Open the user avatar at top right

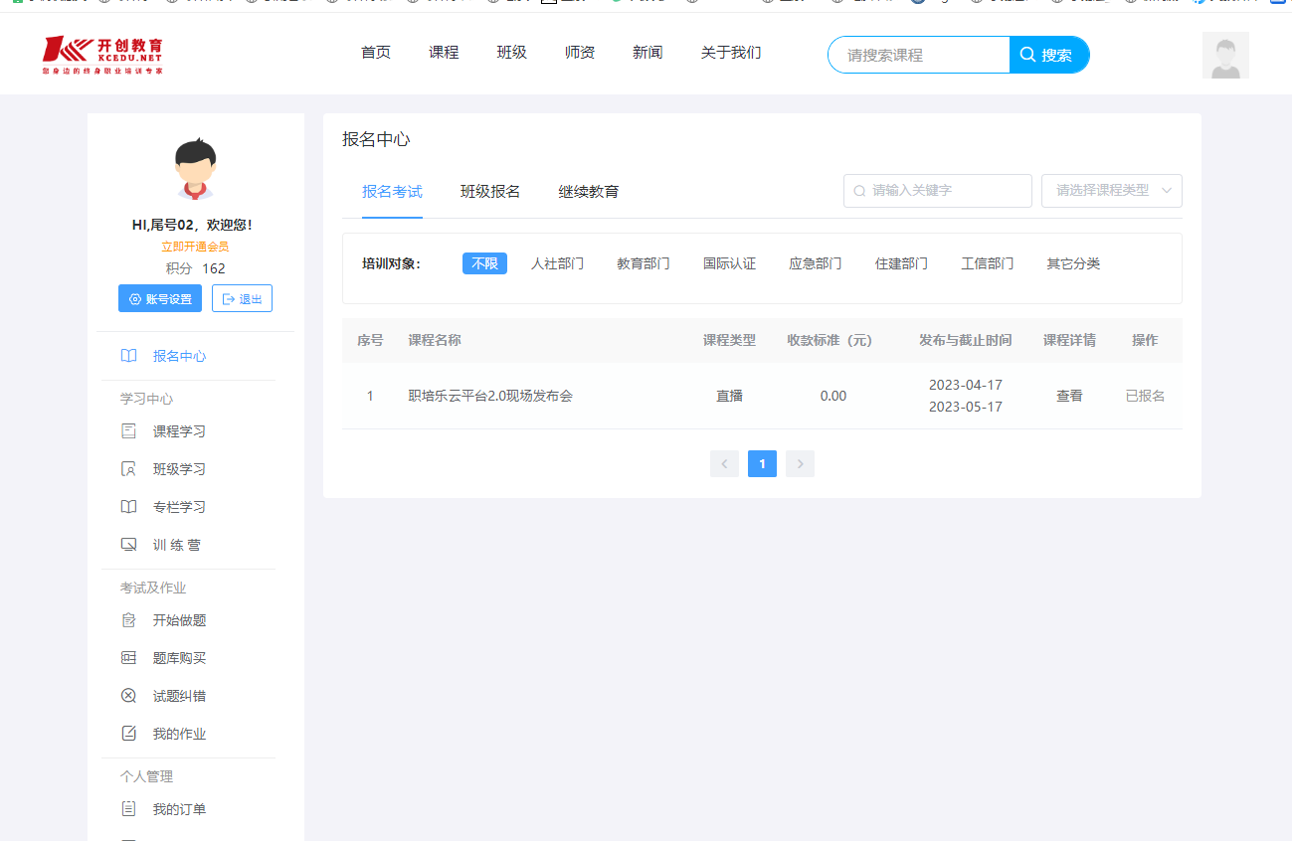(x=1225, y=56)
